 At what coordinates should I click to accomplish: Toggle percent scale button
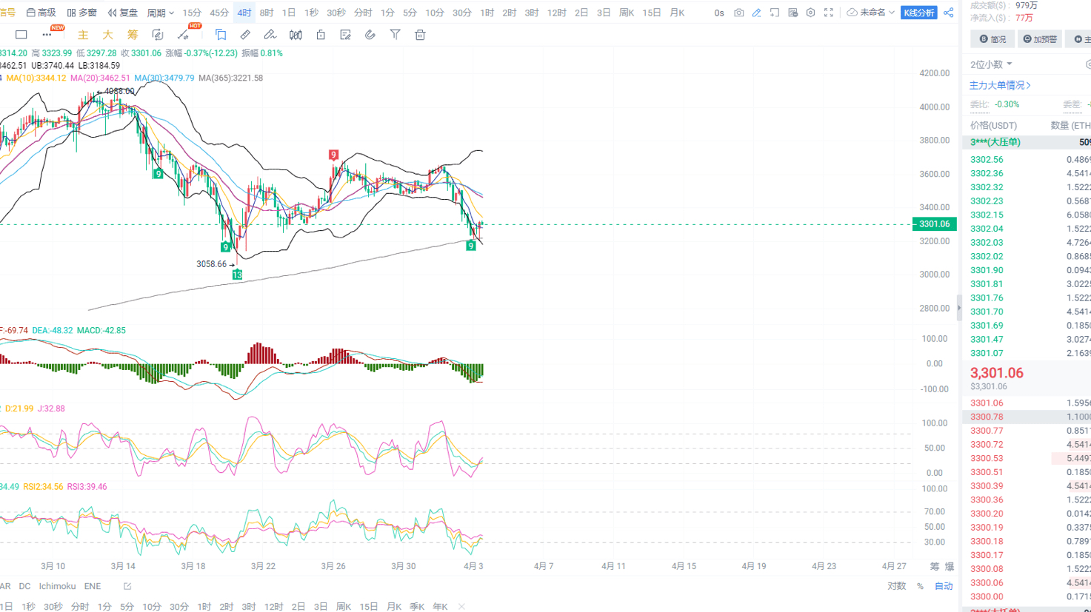tap(920, 586)
